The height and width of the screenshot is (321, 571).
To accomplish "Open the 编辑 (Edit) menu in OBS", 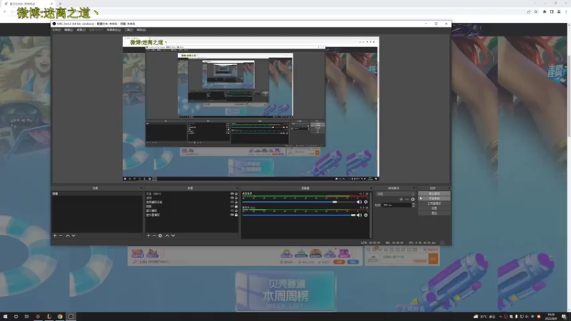I will pyautogui.click(x=69, y=30).
